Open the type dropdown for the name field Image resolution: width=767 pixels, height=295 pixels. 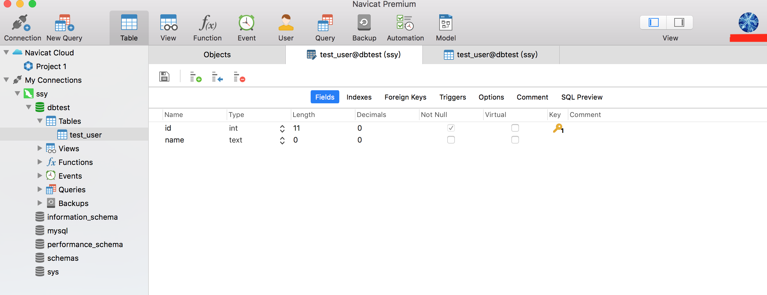point(282,140)
